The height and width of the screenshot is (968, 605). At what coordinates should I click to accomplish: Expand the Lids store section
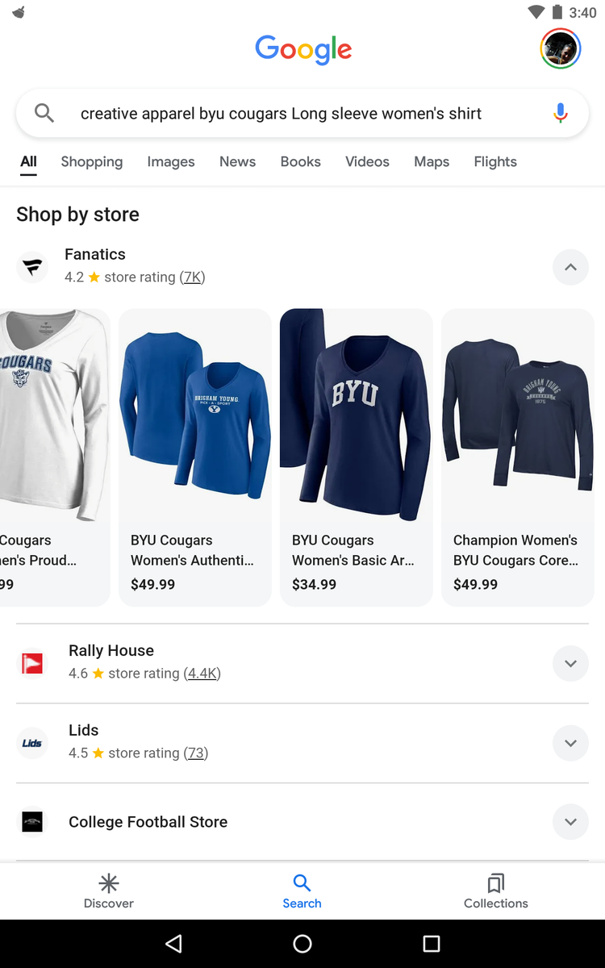click(x=570, y=743)
